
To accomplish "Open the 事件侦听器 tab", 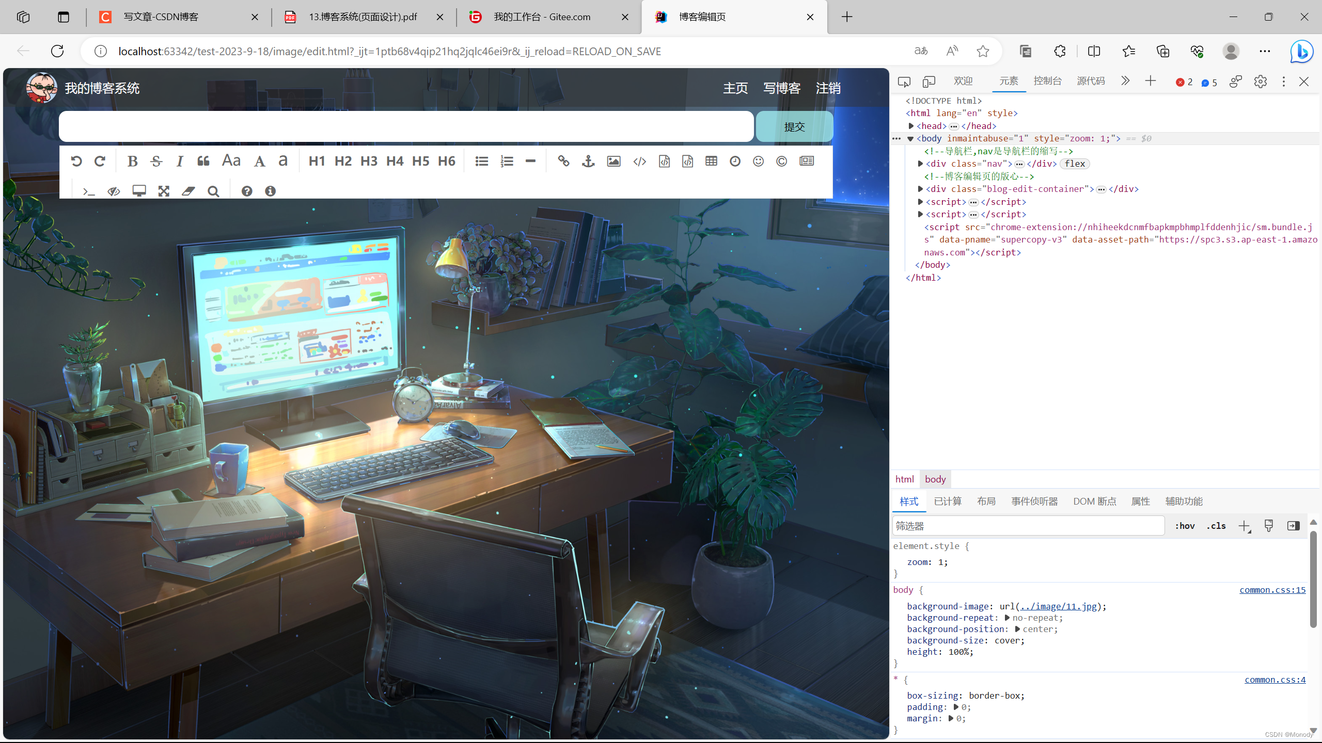I will tap(1034, 502).
